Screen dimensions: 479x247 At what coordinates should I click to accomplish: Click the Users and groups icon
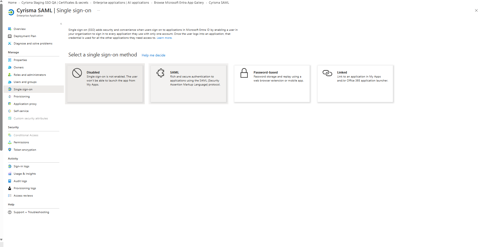click(x=10, y=82)
